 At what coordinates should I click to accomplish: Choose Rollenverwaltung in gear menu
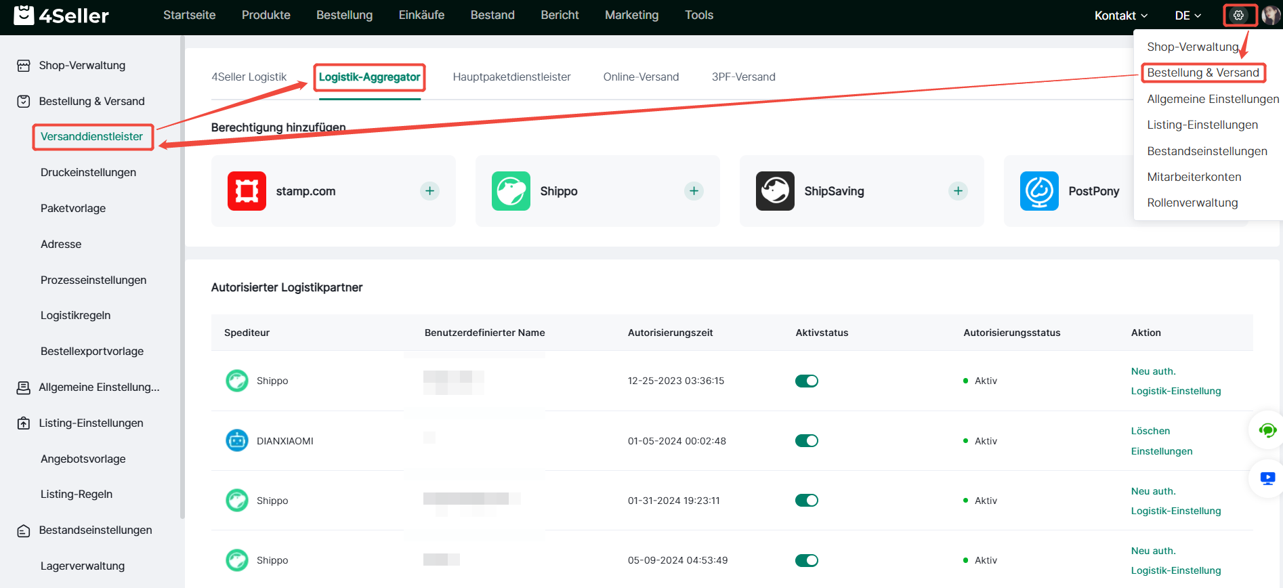click(1192, 203)
